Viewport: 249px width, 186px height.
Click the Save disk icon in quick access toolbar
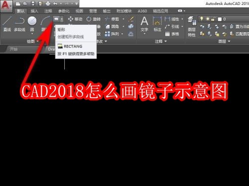pyautogui.click(x=33, y=3)
